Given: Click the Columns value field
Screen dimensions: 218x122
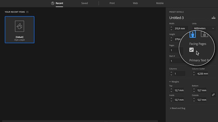Looking at the screenshot, I should [x=179, y=74].
